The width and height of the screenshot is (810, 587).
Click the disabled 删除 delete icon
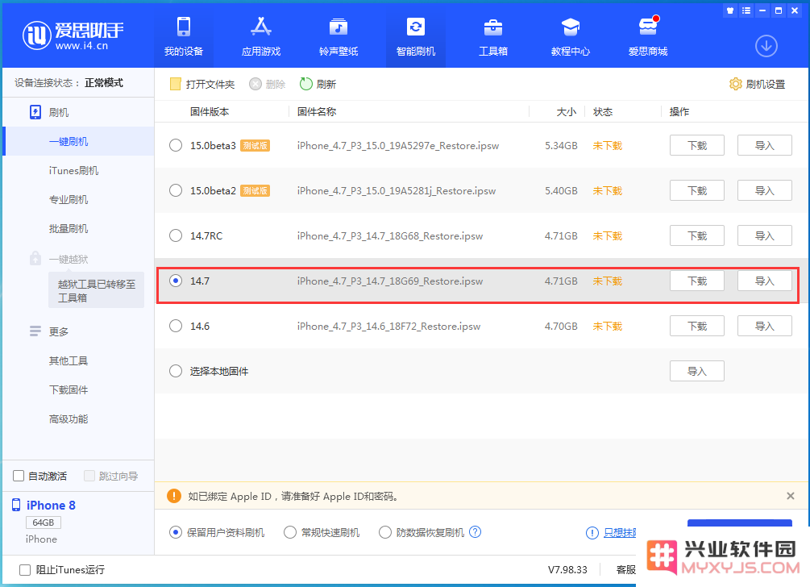(x=255, y=84)
